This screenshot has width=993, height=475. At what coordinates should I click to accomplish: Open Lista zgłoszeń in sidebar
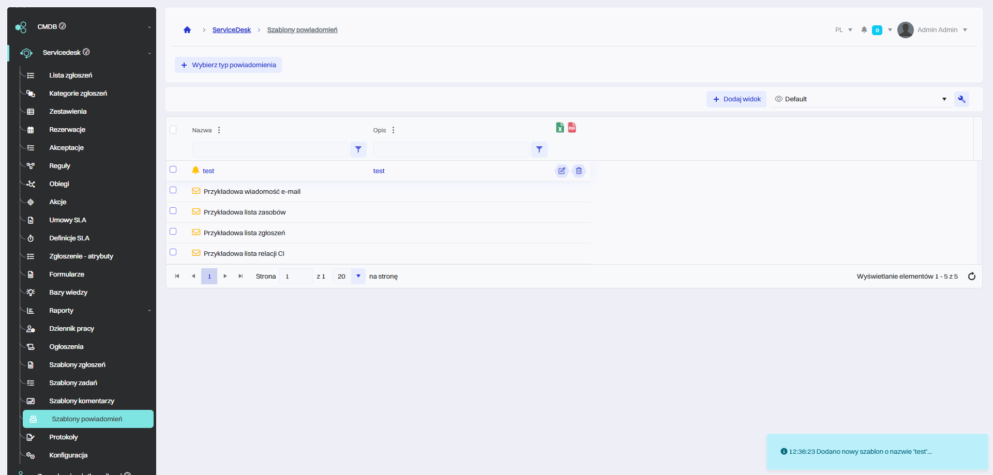(x=71, y=75)
